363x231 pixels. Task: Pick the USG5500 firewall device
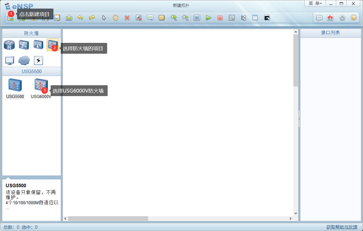click(15, 89)
